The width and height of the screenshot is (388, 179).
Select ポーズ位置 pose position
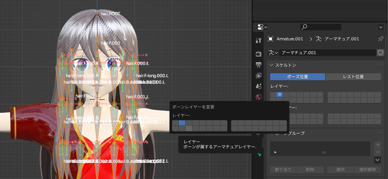click(x=298, y=77)
